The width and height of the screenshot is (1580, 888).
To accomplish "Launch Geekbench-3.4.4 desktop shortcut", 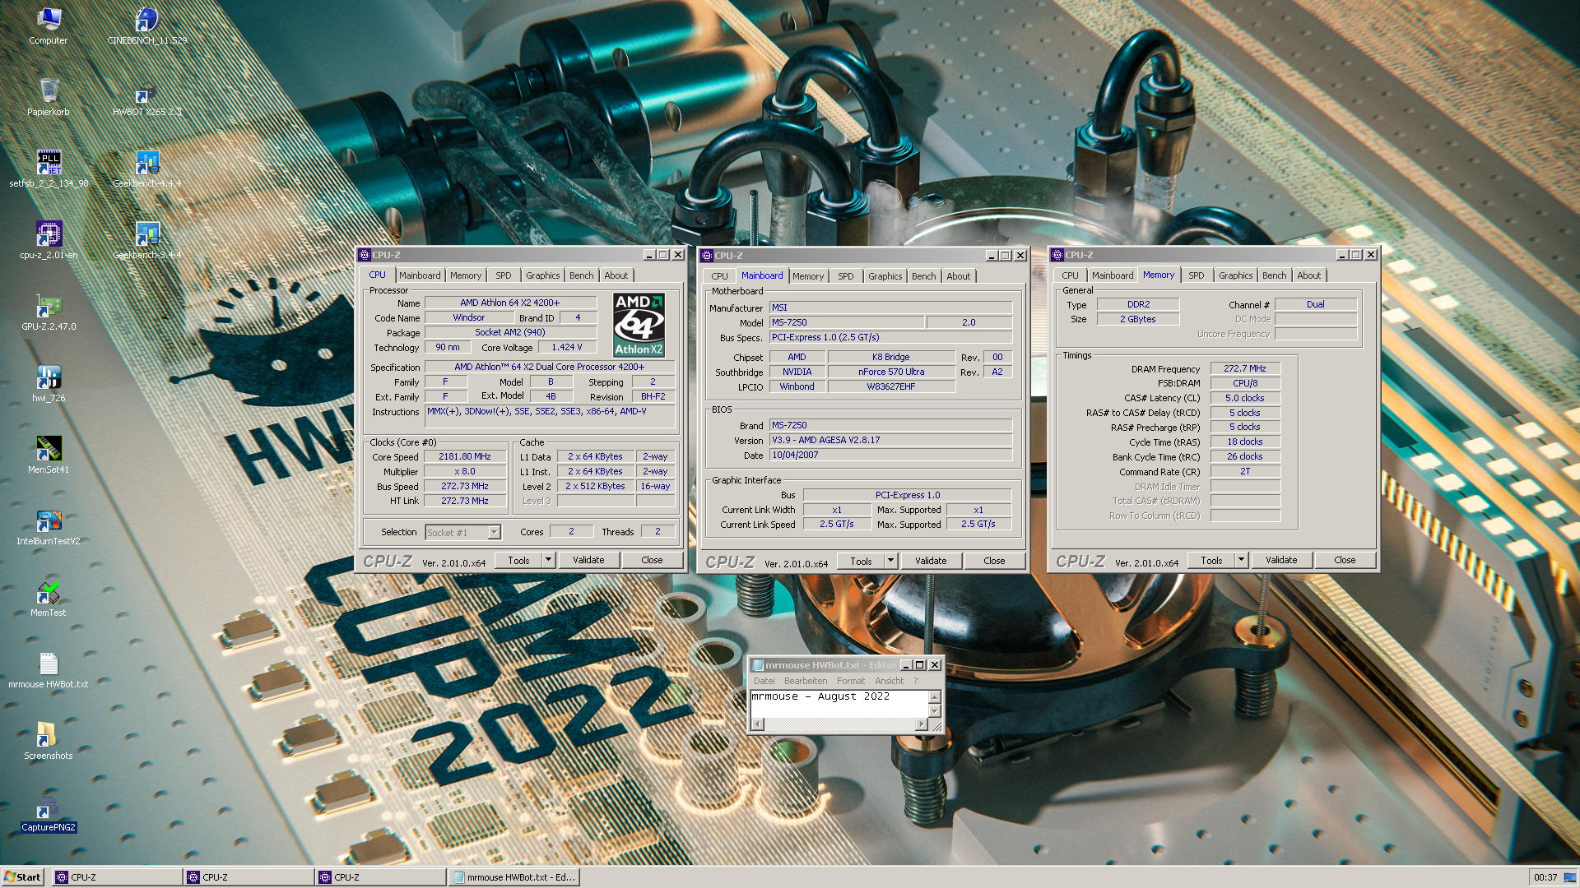I will coord(147,240).
